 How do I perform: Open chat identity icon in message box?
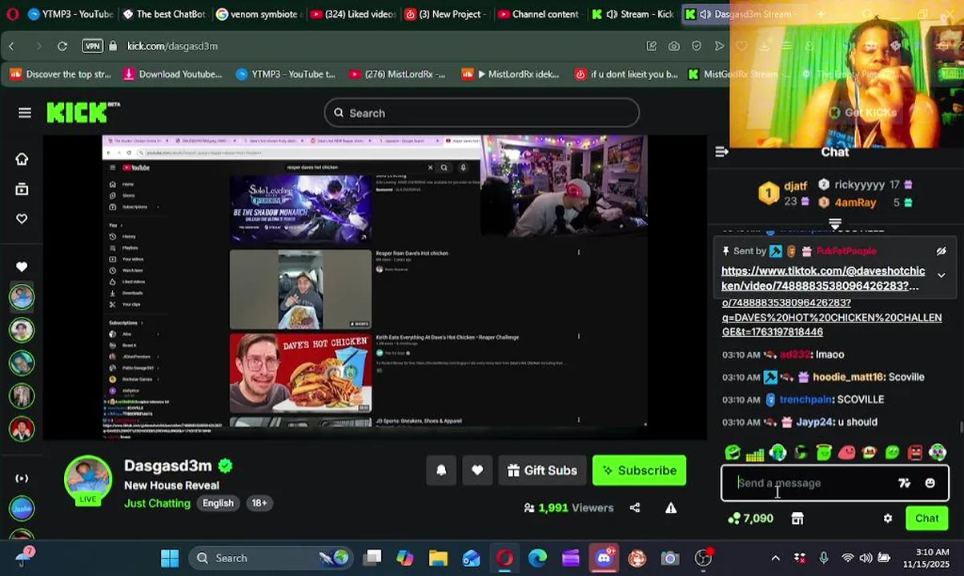[905, 483]
